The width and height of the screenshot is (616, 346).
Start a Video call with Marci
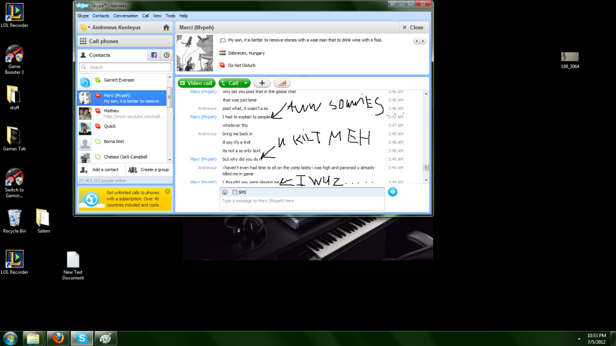coord(197,83)
